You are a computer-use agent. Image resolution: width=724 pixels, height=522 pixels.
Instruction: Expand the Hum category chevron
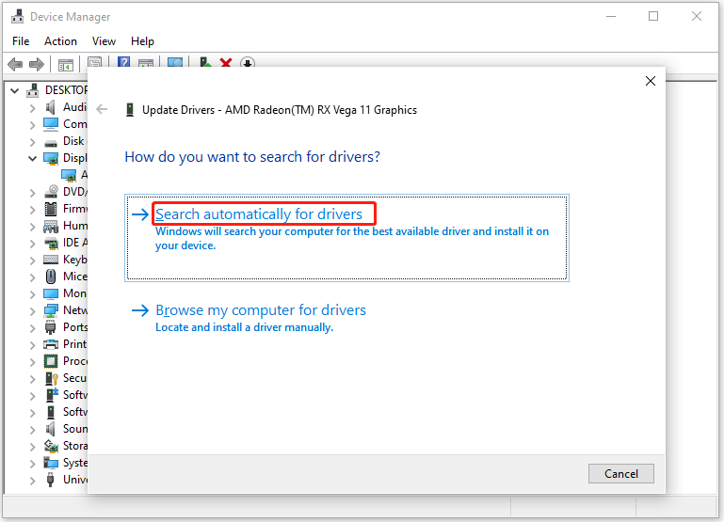pos(32,227)
